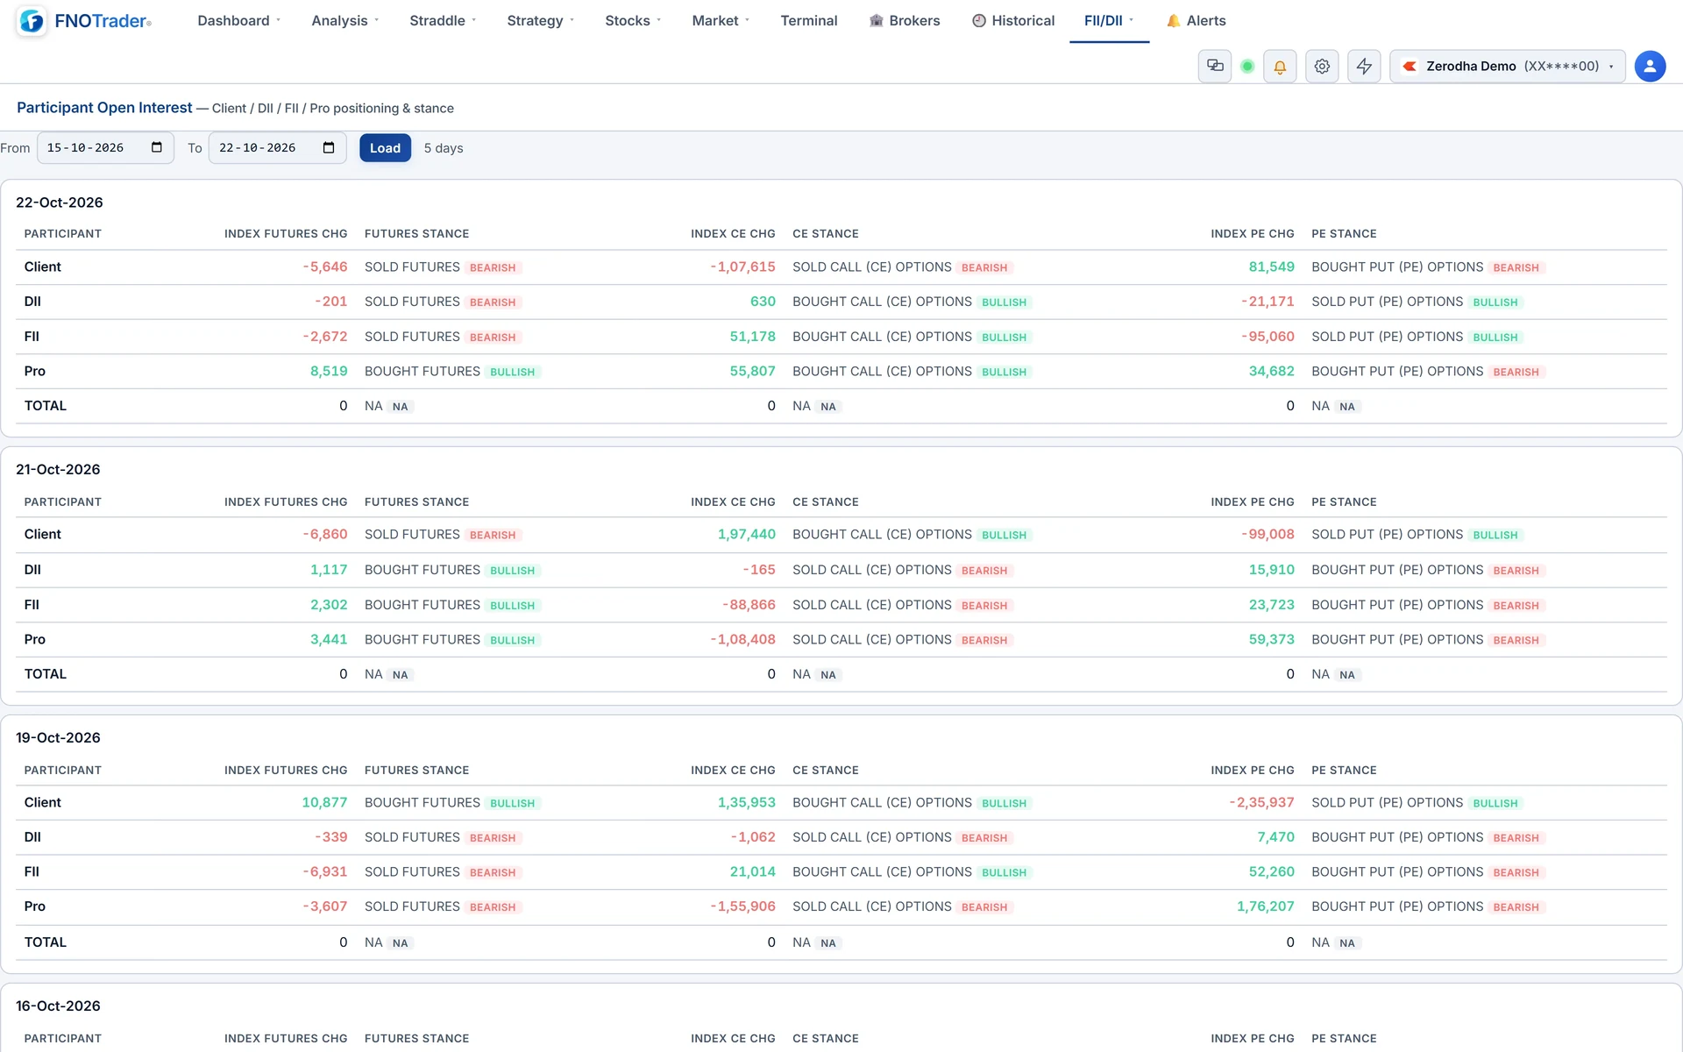Click the Participant Open Interest heading
This screenshot has height=1052, width=1683.
pyautogui.click(x=104, y=107)
